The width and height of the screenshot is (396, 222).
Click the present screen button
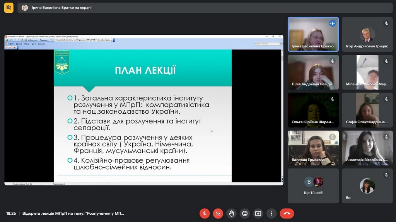[x=258, y=213]
